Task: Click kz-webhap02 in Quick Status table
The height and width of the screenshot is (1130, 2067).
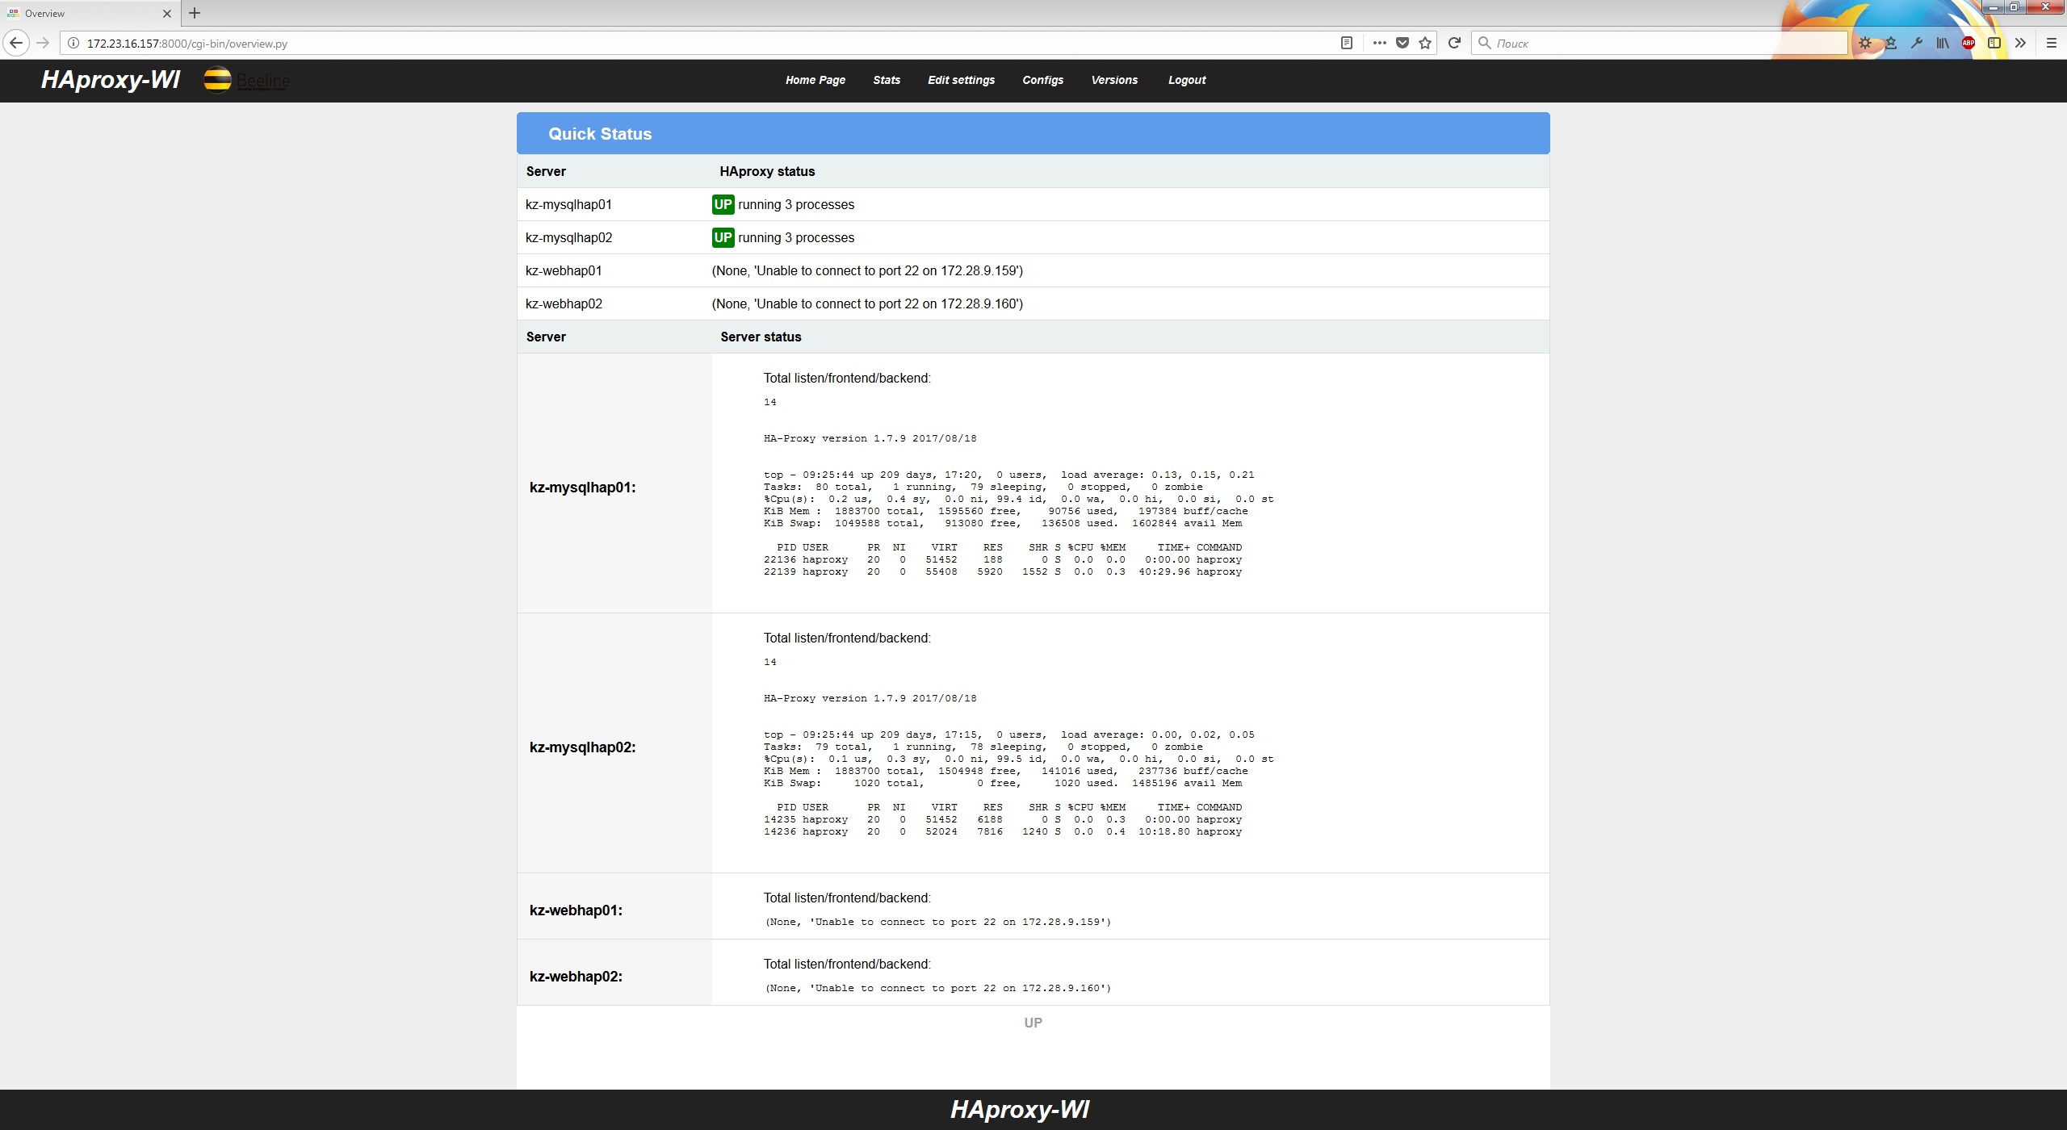Action: pyautogui.click(x=564, y=304)
